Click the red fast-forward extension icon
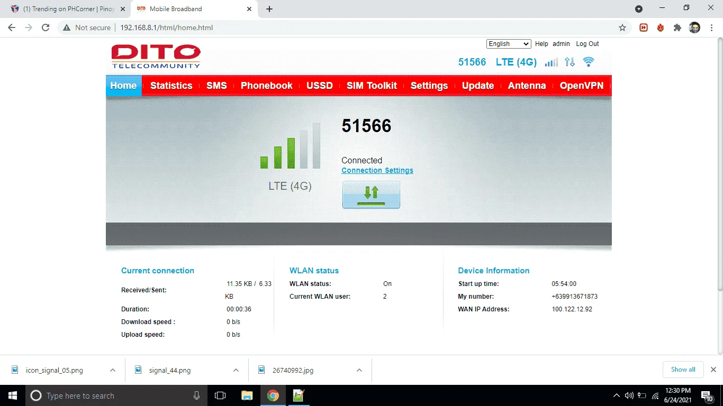Viewport: 723px width, 406px height. pos(644,27)
